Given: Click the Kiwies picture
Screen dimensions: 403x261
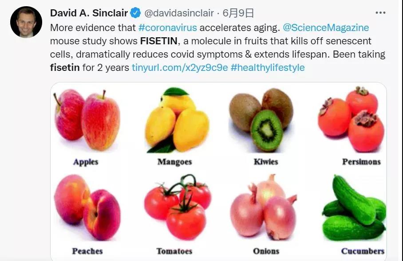Looking at the screenshot, I should (261, 120).
